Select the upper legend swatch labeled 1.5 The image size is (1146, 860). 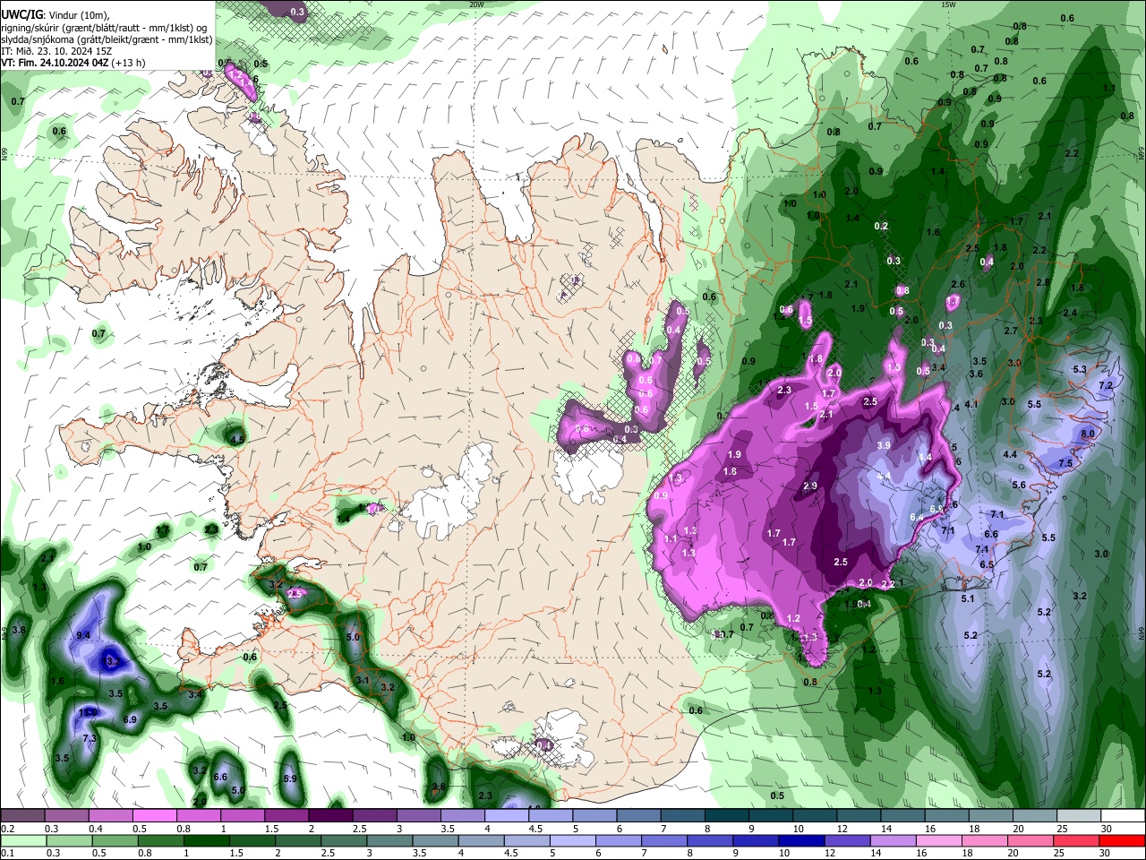[286, 816]
